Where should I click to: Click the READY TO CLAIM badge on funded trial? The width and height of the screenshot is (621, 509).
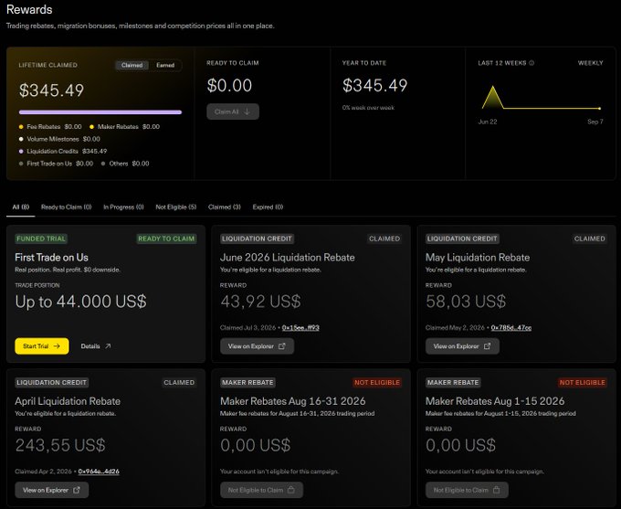(x=166, y=239)
